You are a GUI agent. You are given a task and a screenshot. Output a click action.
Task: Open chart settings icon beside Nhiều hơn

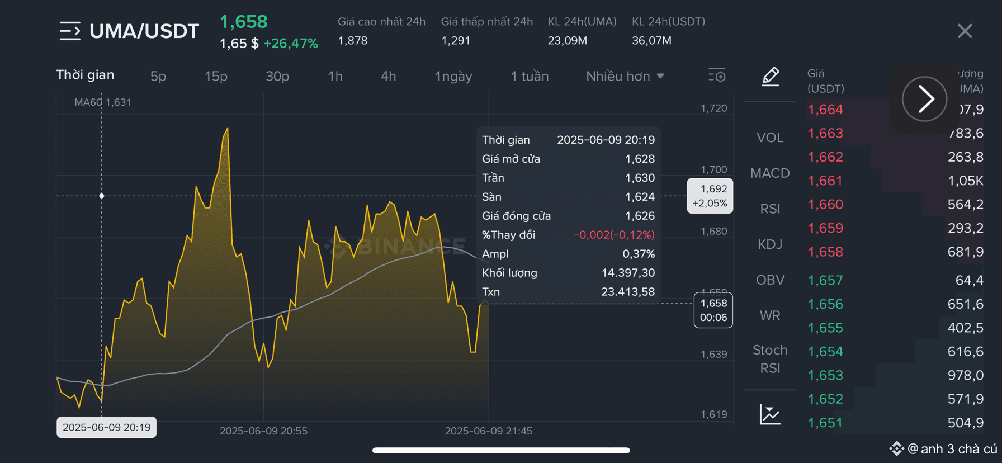click(717, 75)
